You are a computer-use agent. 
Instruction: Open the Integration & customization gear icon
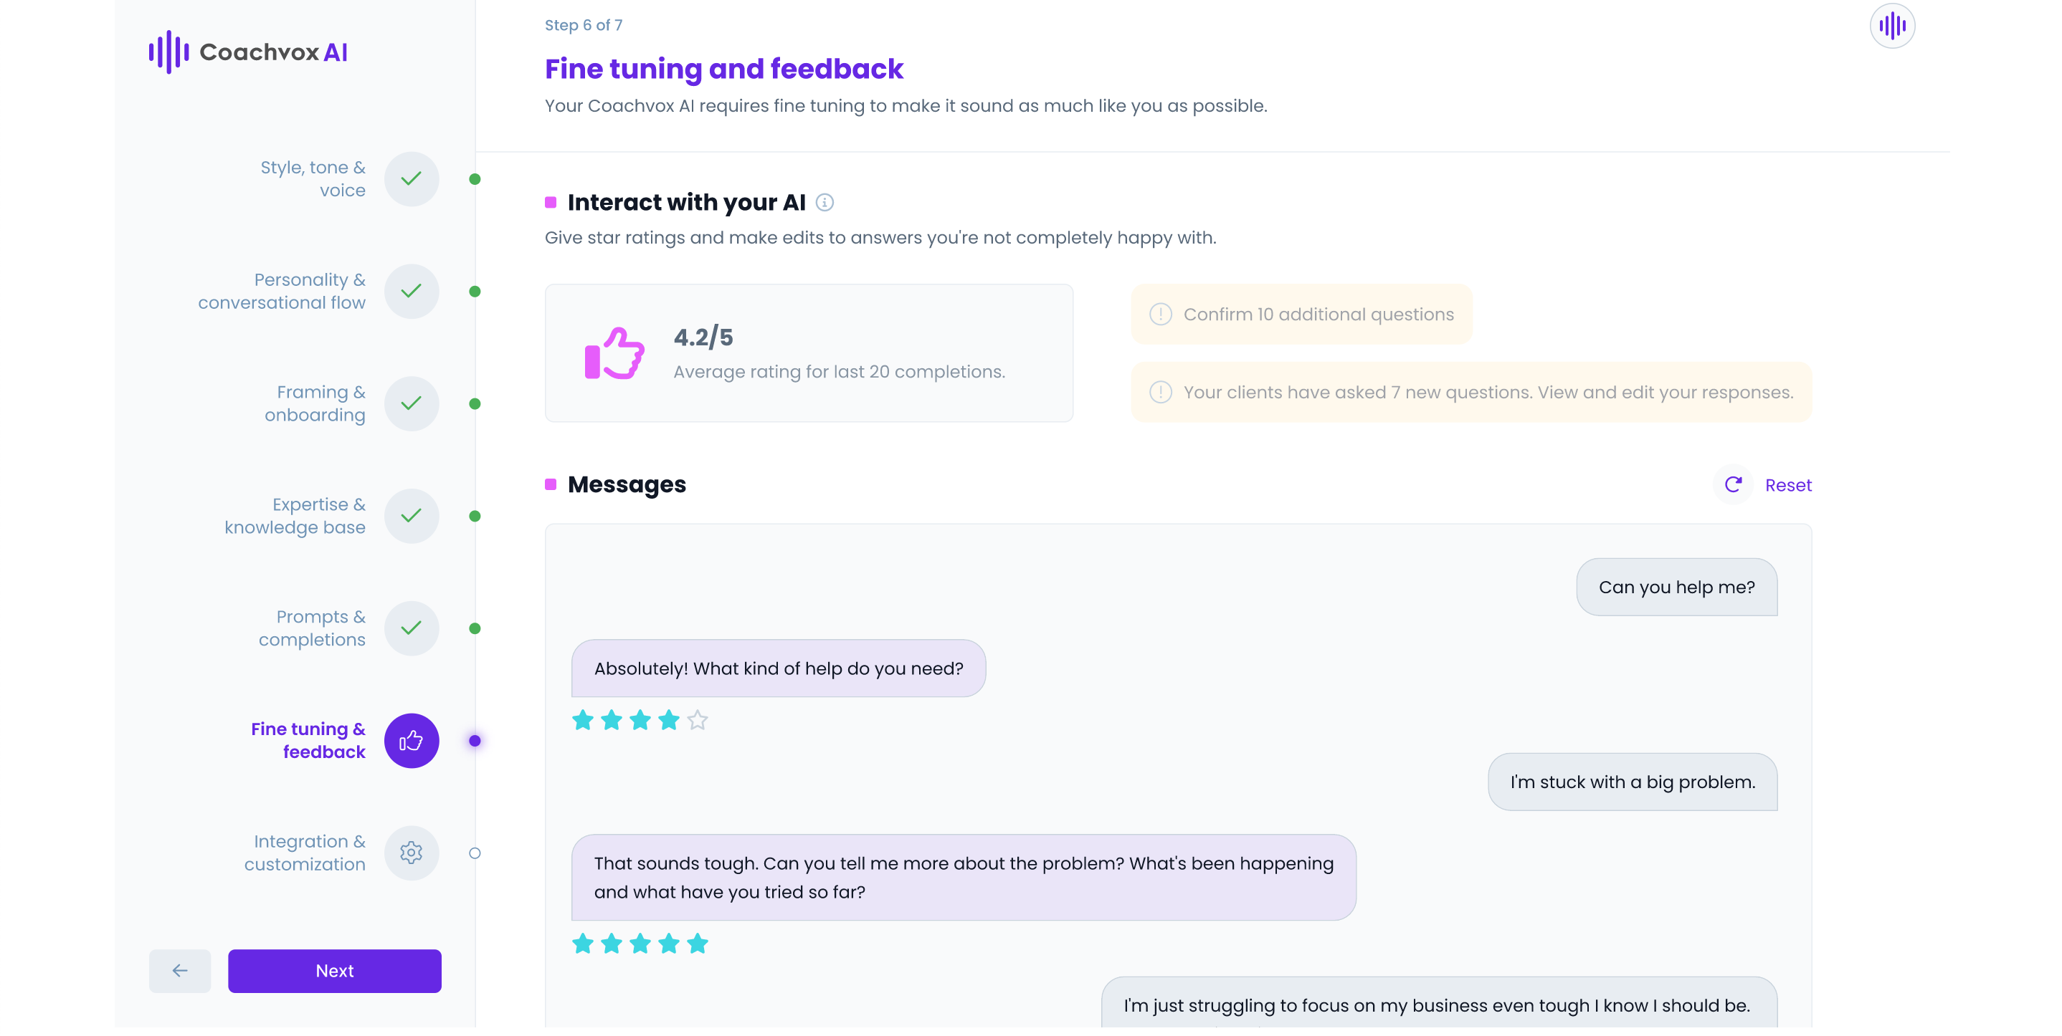[x=412, y=853]
